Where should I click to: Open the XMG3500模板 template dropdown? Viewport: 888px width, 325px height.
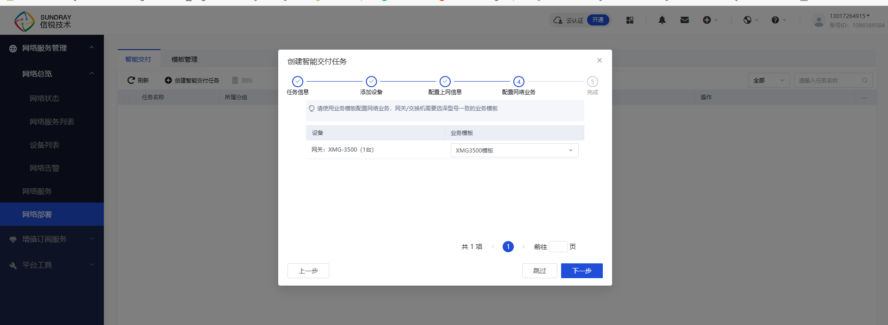click(x=514, y=150)
